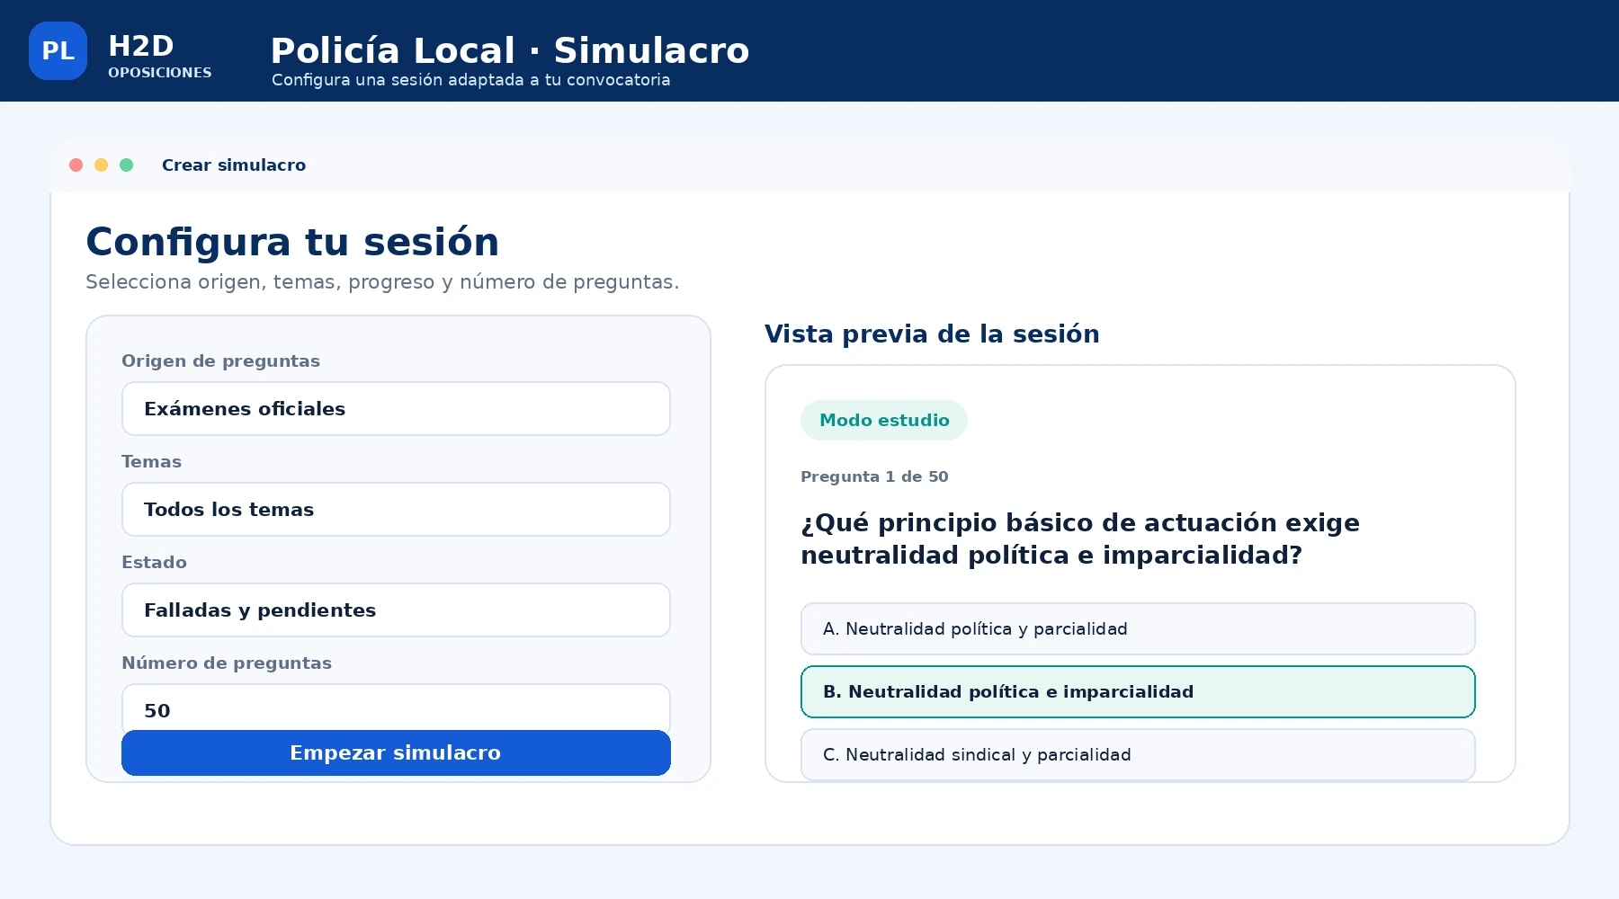Click the Crear simulacro window title
1619x899 pixels.
pos(234,165)
